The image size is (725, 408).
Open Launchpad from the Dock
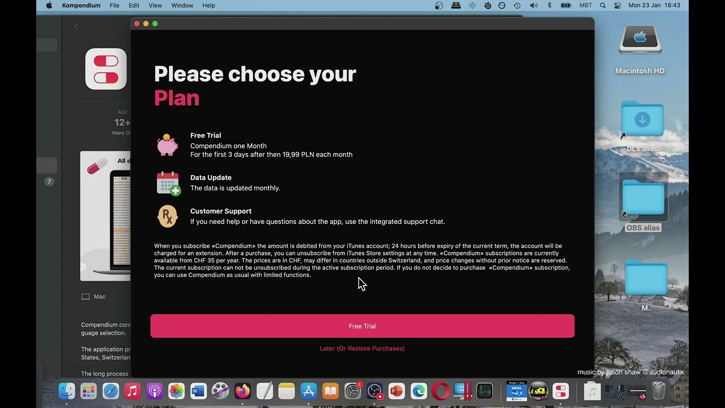click(88, 391)
